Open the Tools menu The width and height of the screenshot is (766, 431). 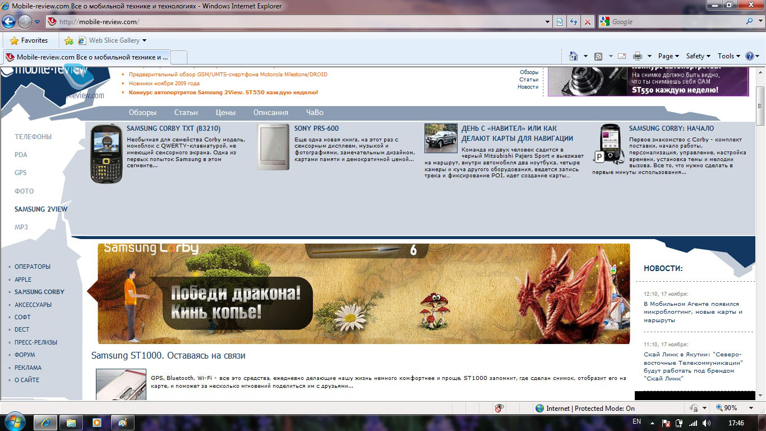(x=729, y=56)
